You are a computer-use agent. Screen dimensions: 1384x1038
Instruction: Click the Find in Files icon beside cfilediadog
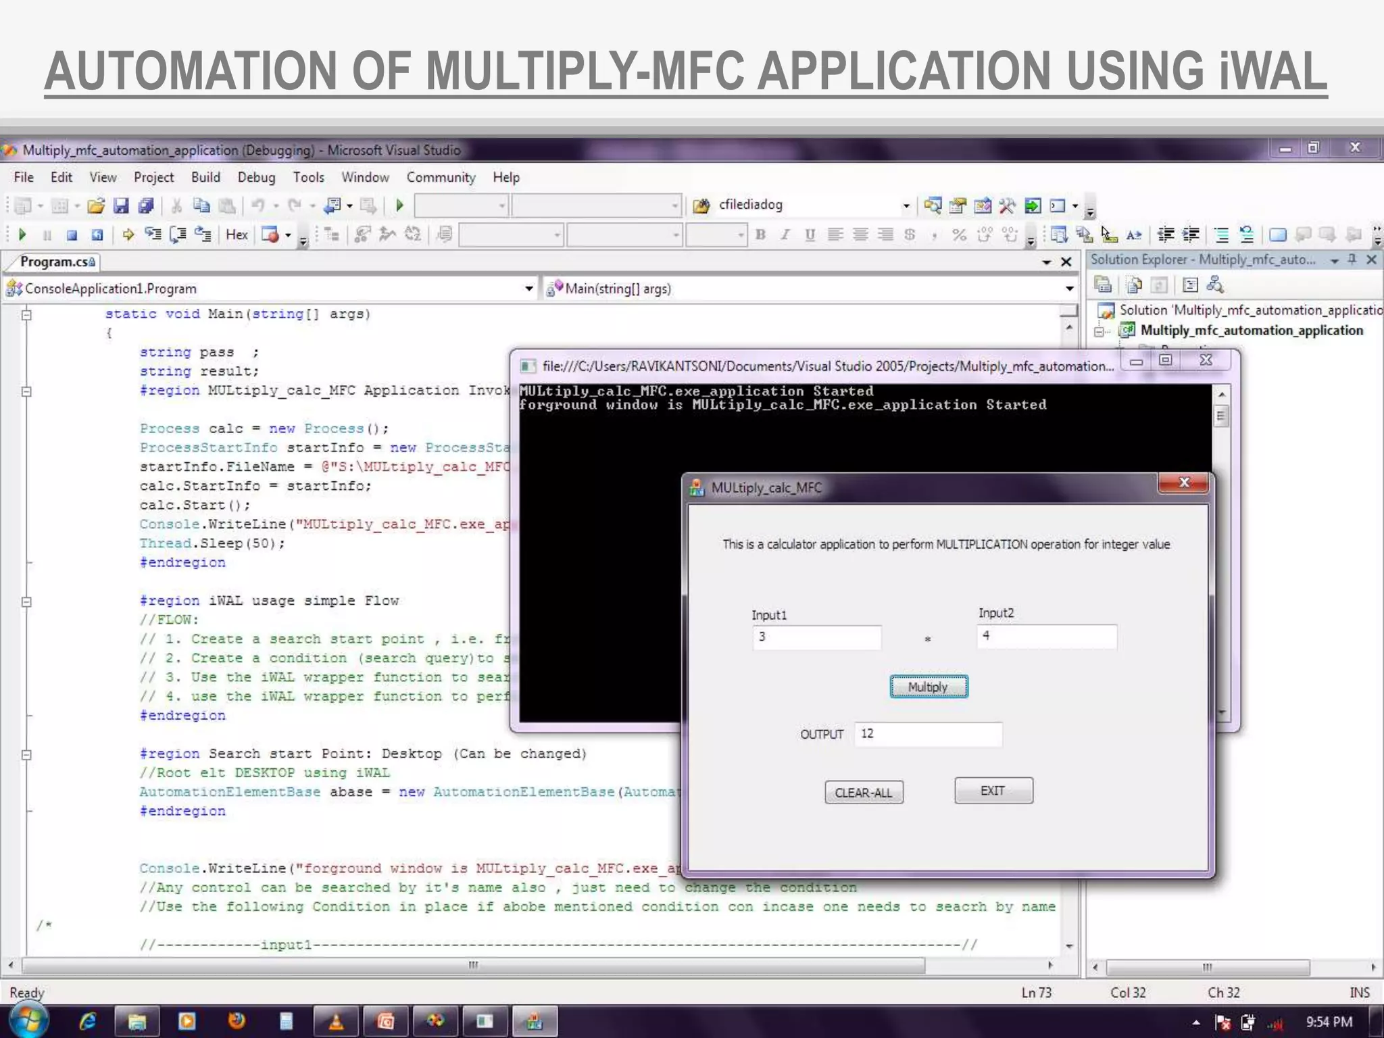click(x=701, y=205)
